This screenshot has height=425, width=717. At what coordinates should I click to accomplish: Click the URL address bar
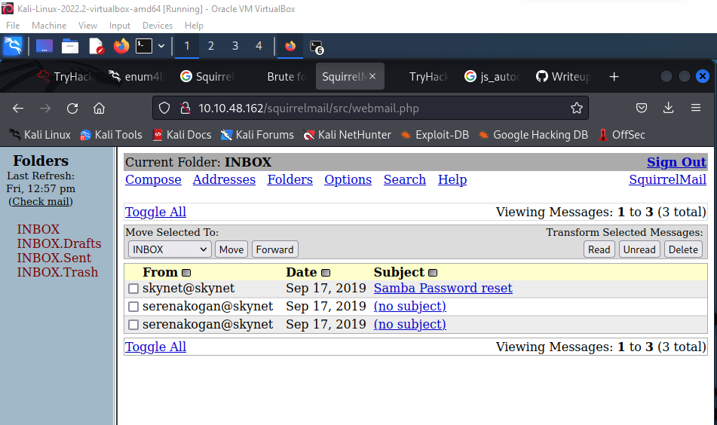pyautogui.click(x=370, y=109)
